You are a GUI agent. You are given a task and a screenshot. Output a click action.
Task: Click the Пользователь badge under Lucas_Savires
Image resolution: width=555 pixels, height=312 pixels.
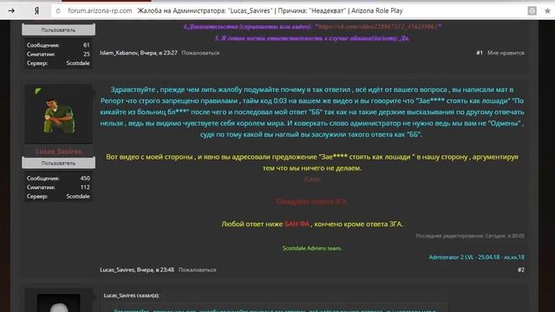(58, 163)
